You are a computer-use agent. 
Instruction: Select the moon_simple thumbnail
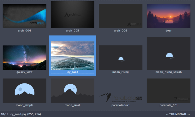24,91
